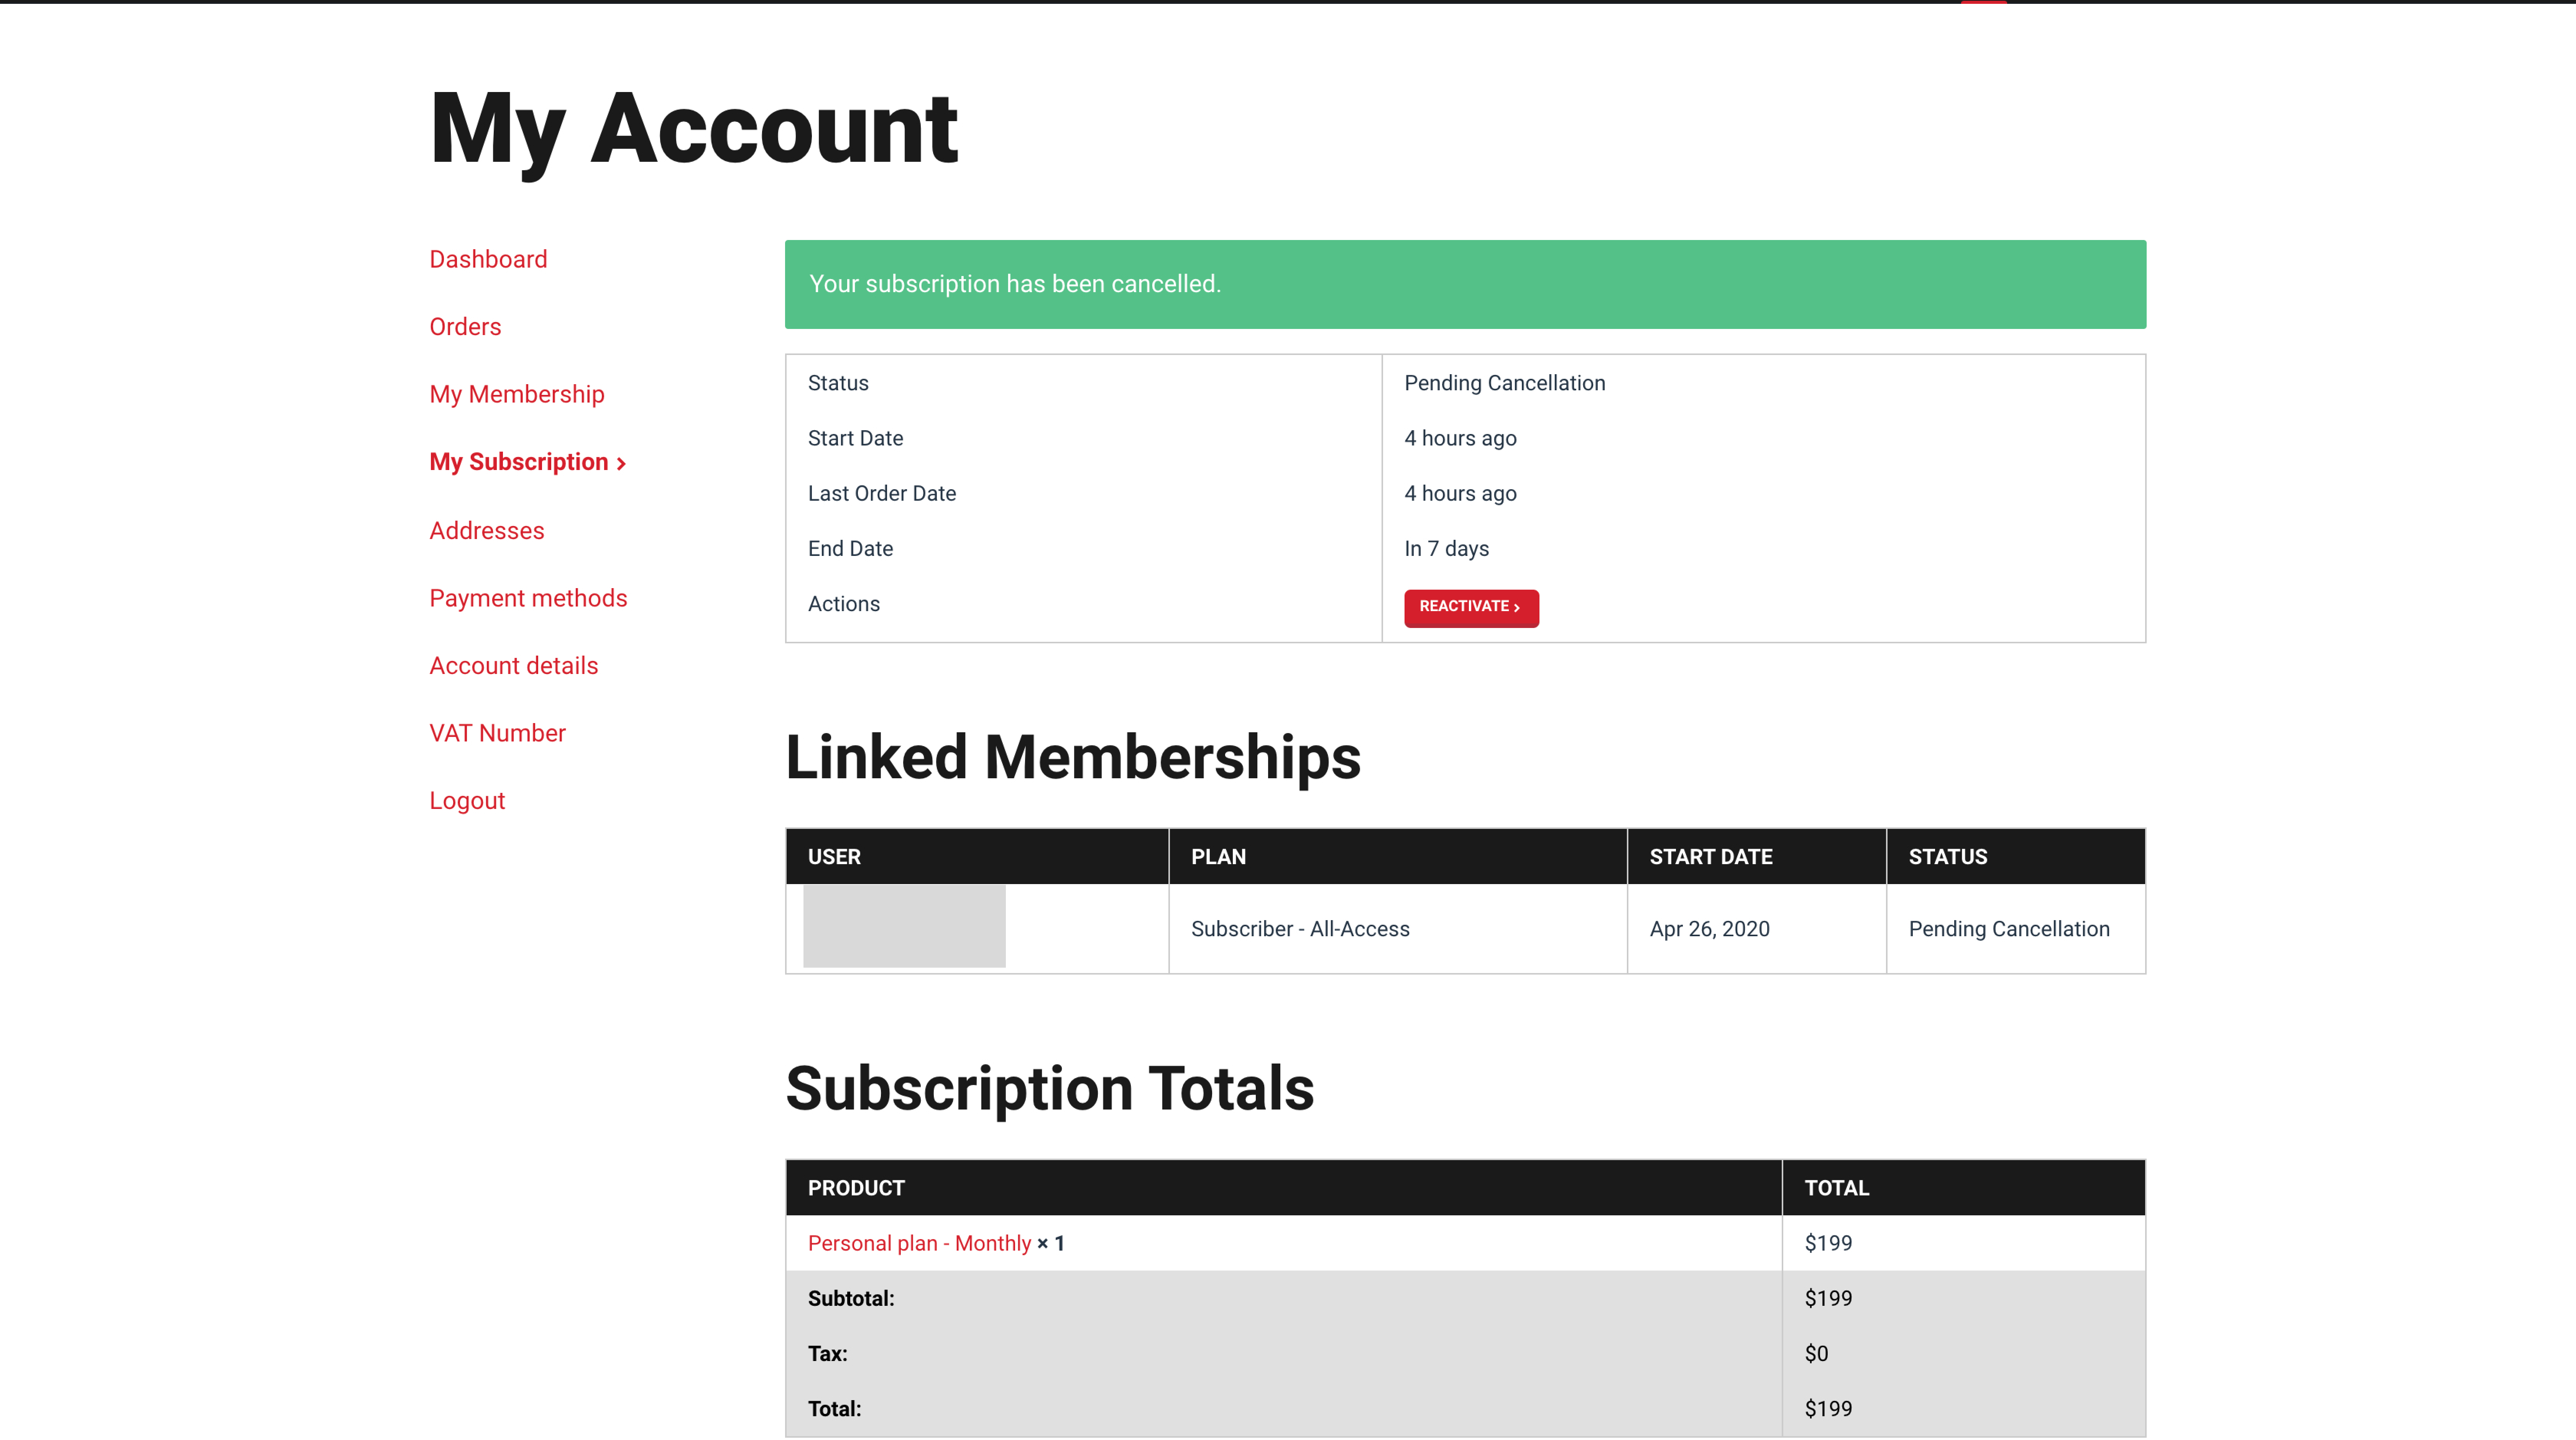The height and width of the screenshot is (1440, 2576).
Task: Click arrow icon on Reactivate button
Action: coord(1517,608)
